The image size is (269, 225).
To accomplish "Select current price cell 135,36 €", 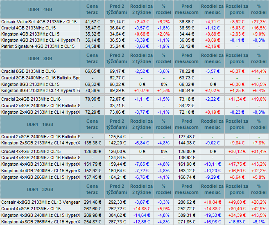I will tap(93, 143).
